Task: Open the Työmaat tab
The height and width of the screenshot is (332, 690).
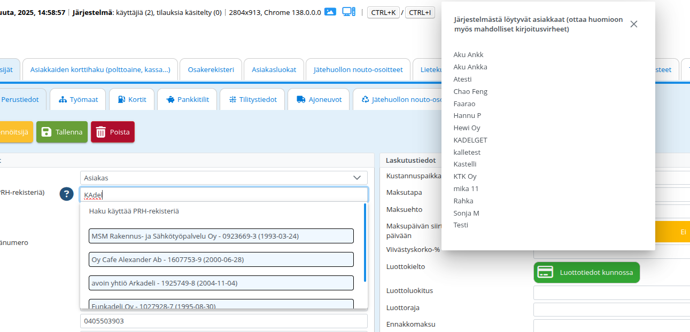Action: tap(78, 100)
